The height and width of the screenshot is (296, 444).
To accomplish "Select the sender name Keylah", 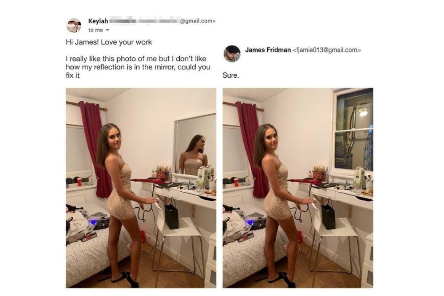I will [x=98, y=21].
